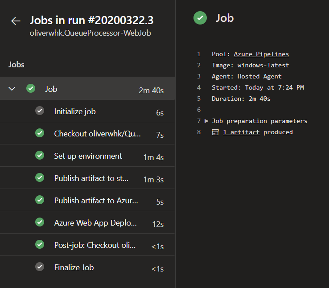This screenshot has height=288, width=329.
Task: Open the Azure Web App Deplo... step
Action: tap(87, 222)
